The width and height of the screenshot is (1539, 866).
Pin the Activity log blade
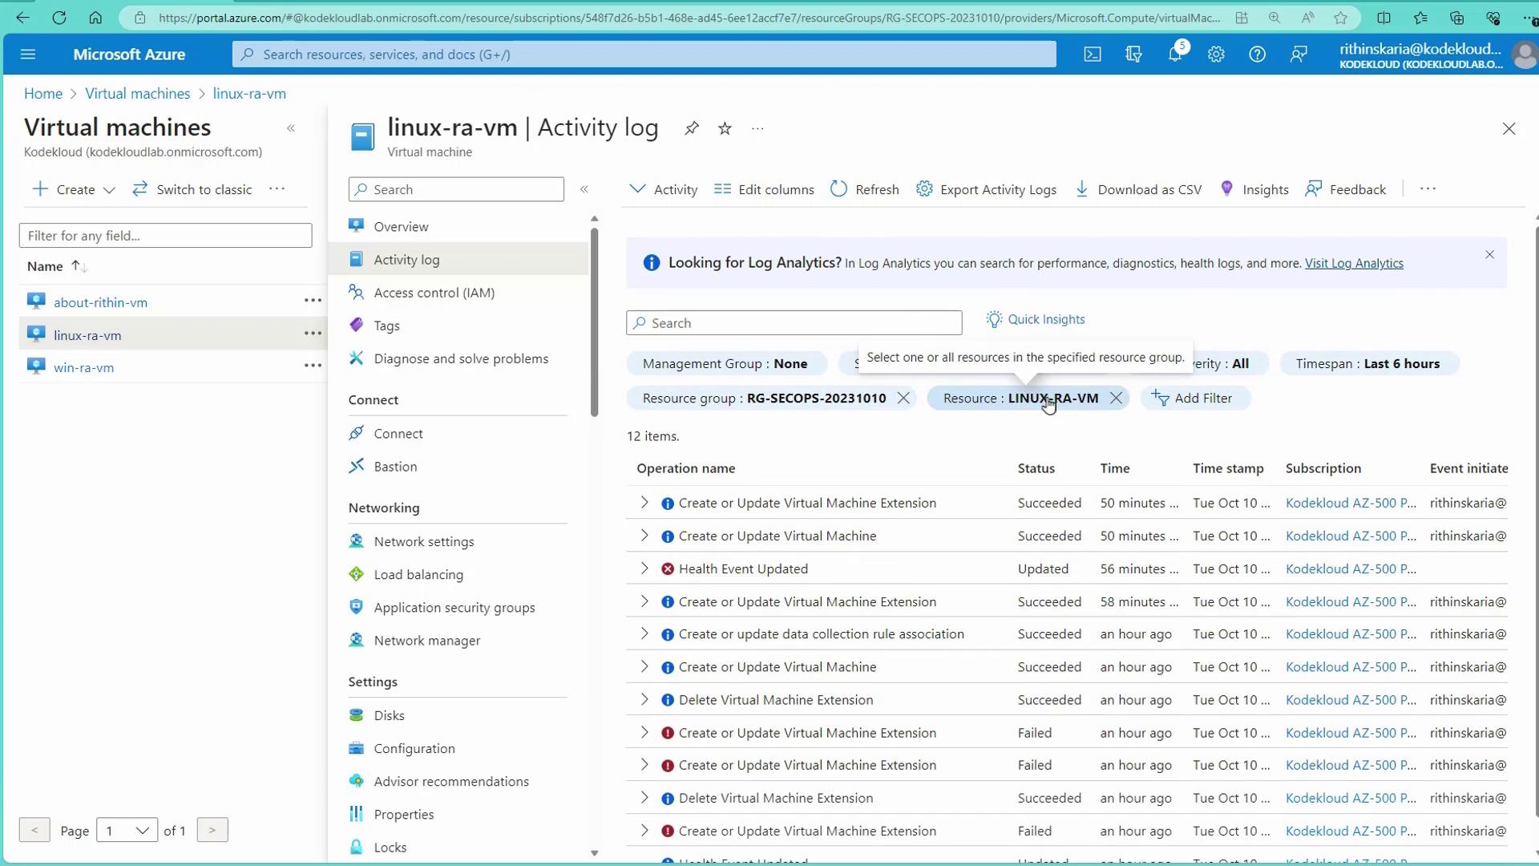[x=691, y=128]
